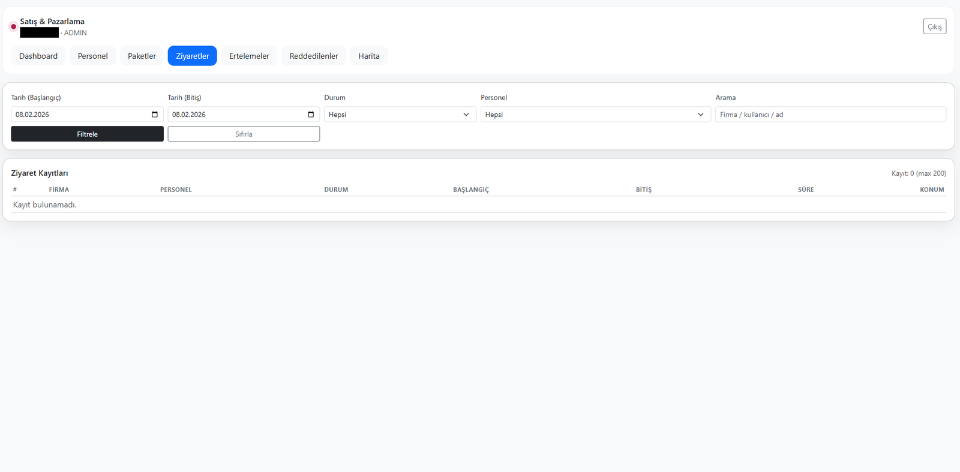The image size is (960, 472).
Task: Log out with the Çıkış button
Action: click(x=934, y=26)
